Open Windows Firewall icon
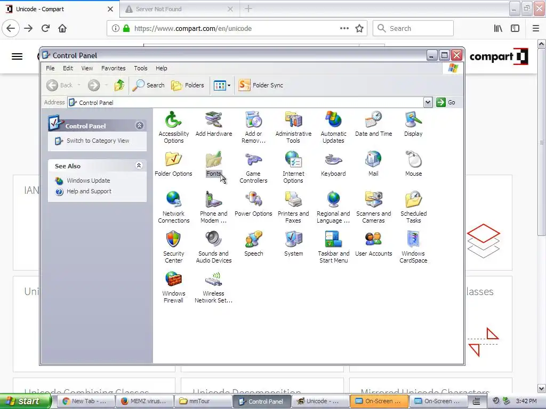546x409 pixels. point(173,287)
